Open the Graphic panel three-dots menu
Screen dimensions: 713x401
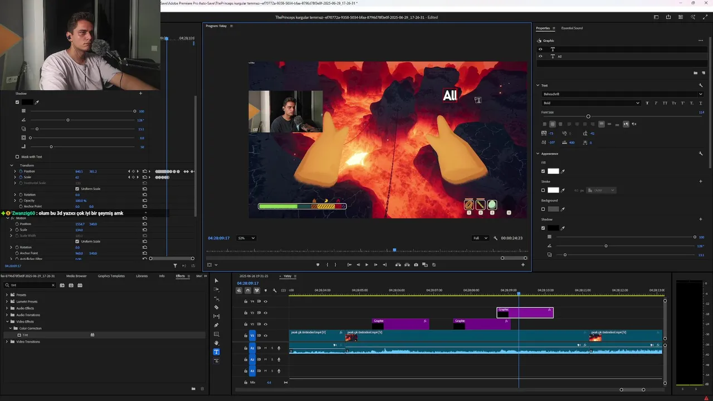point(701,41)
